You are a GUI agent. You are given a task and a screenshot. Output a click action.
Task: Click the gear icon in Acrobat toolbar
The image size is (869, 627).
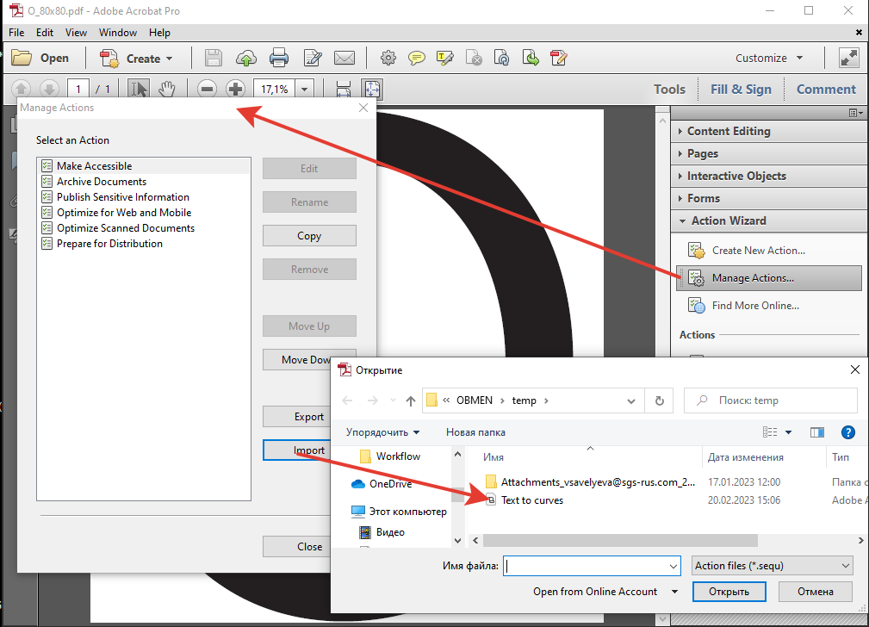(x=388, y=58)
